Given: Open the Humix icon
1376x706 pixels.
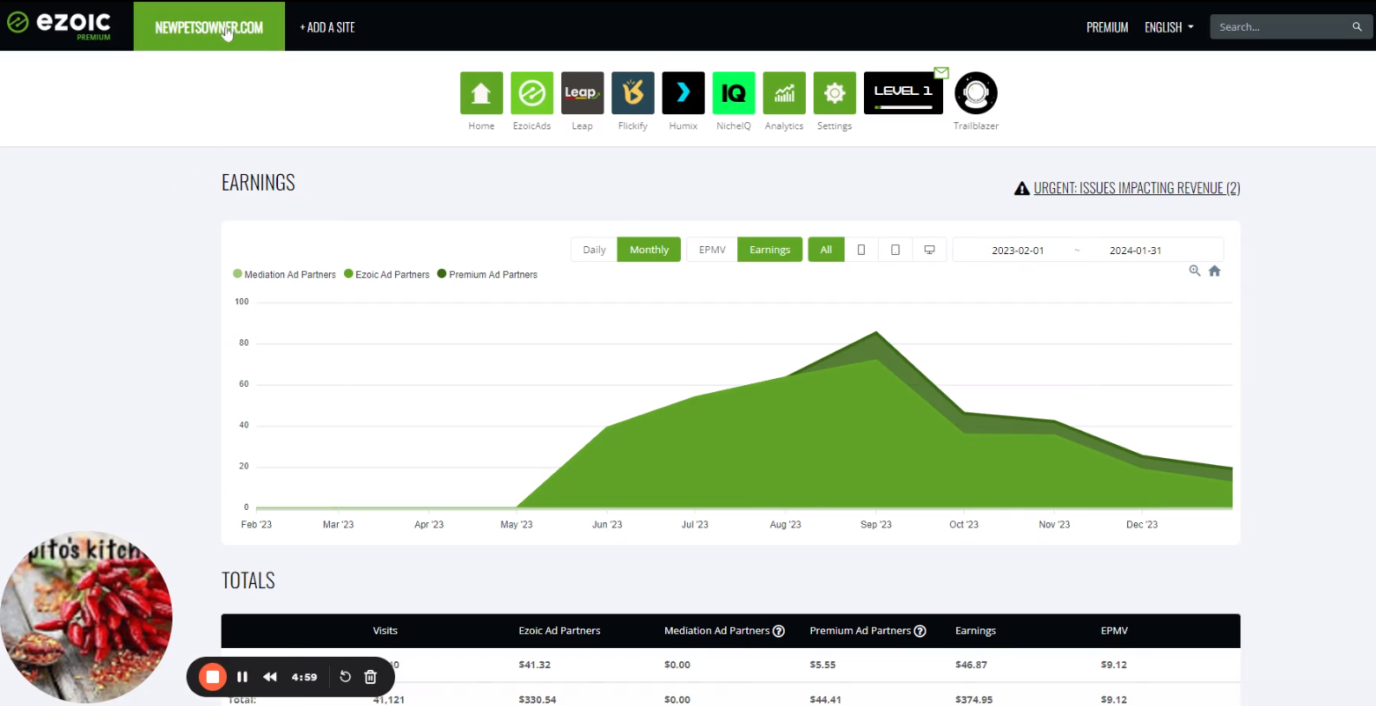Looking at the screenshot, I should pos(684,93).
